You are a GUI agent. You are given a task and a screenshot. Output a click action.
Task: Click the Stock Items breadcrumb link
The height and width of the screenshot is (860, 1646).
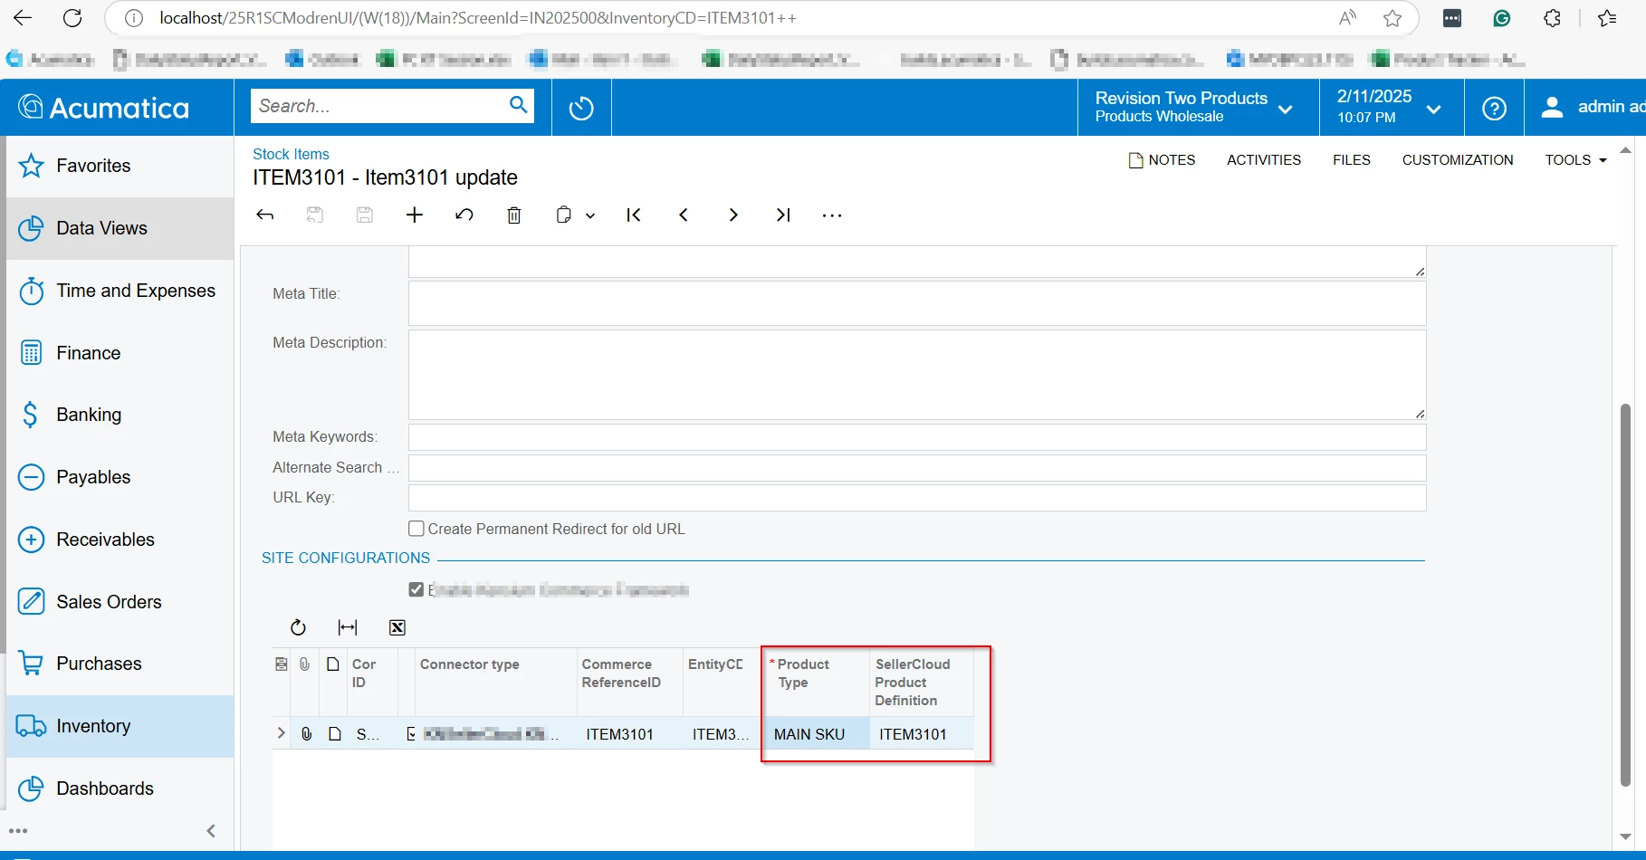pyautogui.click(x=291, y=154)
